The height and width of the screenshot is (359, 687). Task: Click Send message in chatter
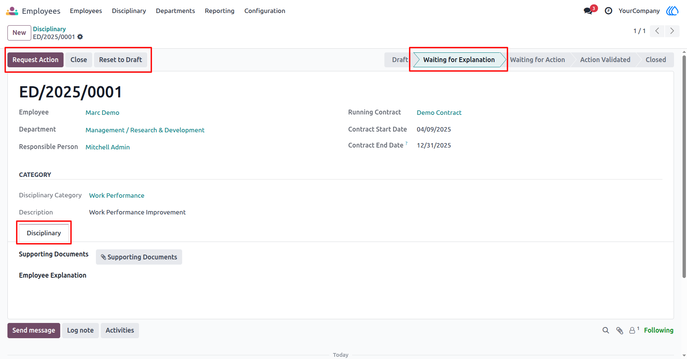coord(34,330)
